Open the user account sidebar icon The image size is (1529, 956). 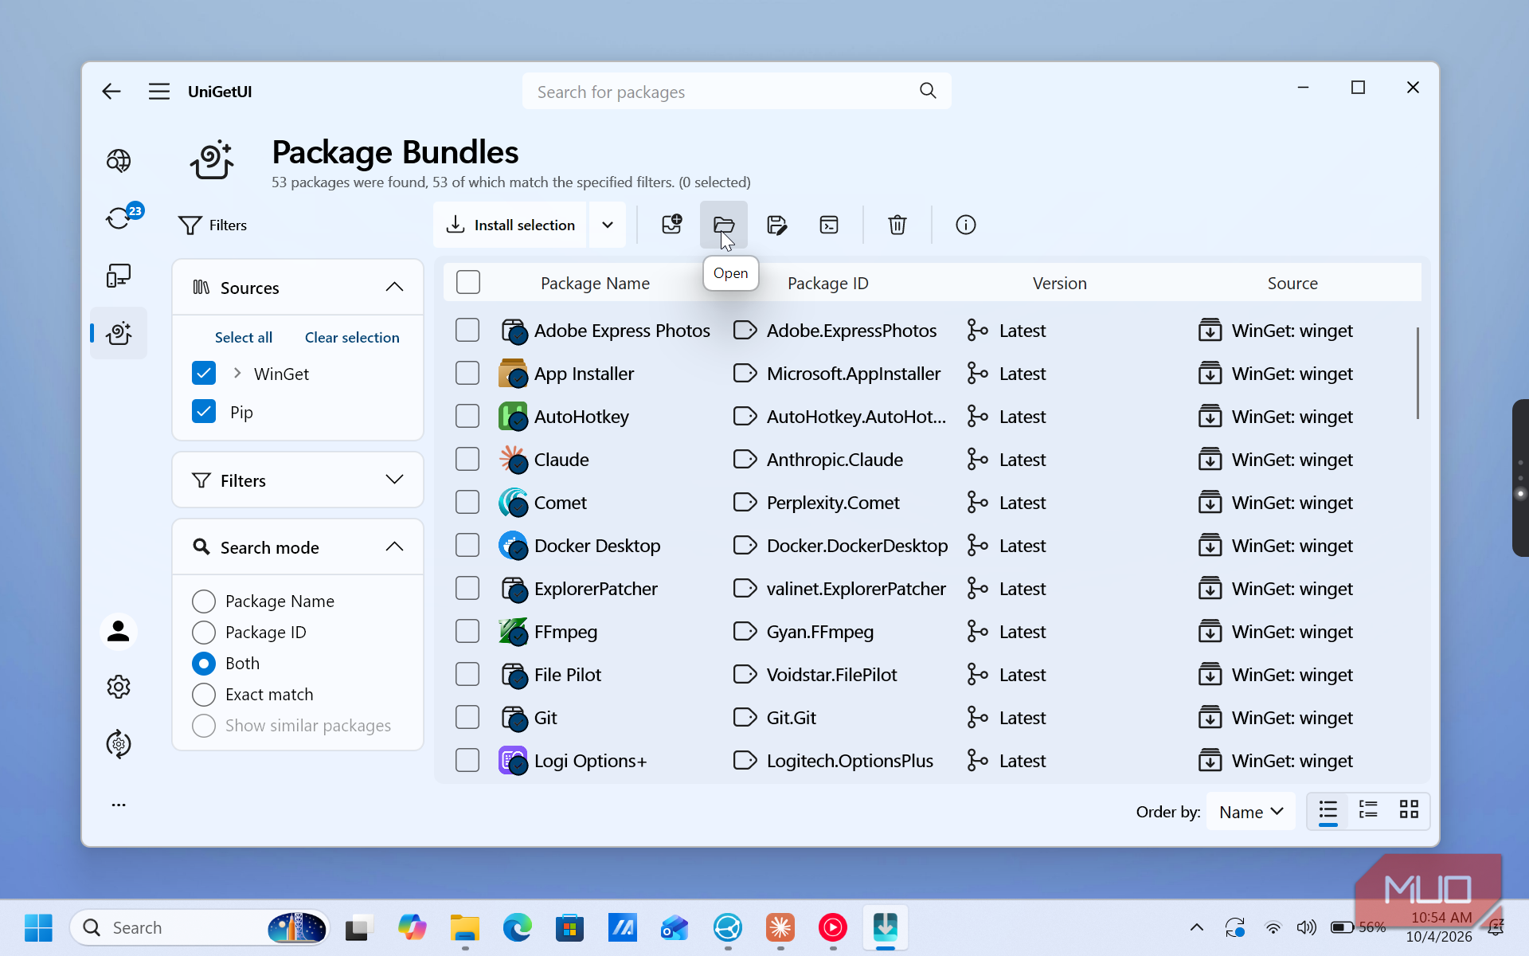point(119,632)
